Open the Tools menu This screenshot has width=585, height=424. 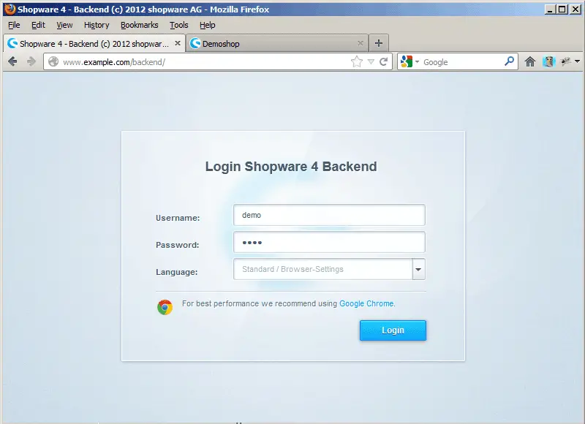pyautogui.click(x=179, y=25)
